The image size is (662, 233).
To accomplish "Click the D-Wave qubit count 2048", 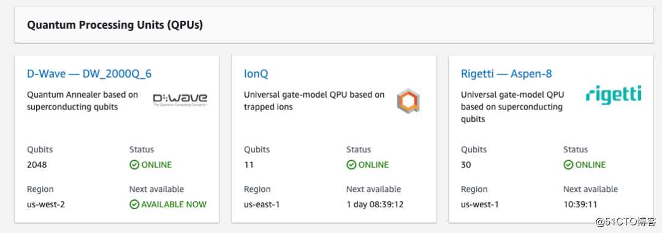I will [x=37, y=165].
